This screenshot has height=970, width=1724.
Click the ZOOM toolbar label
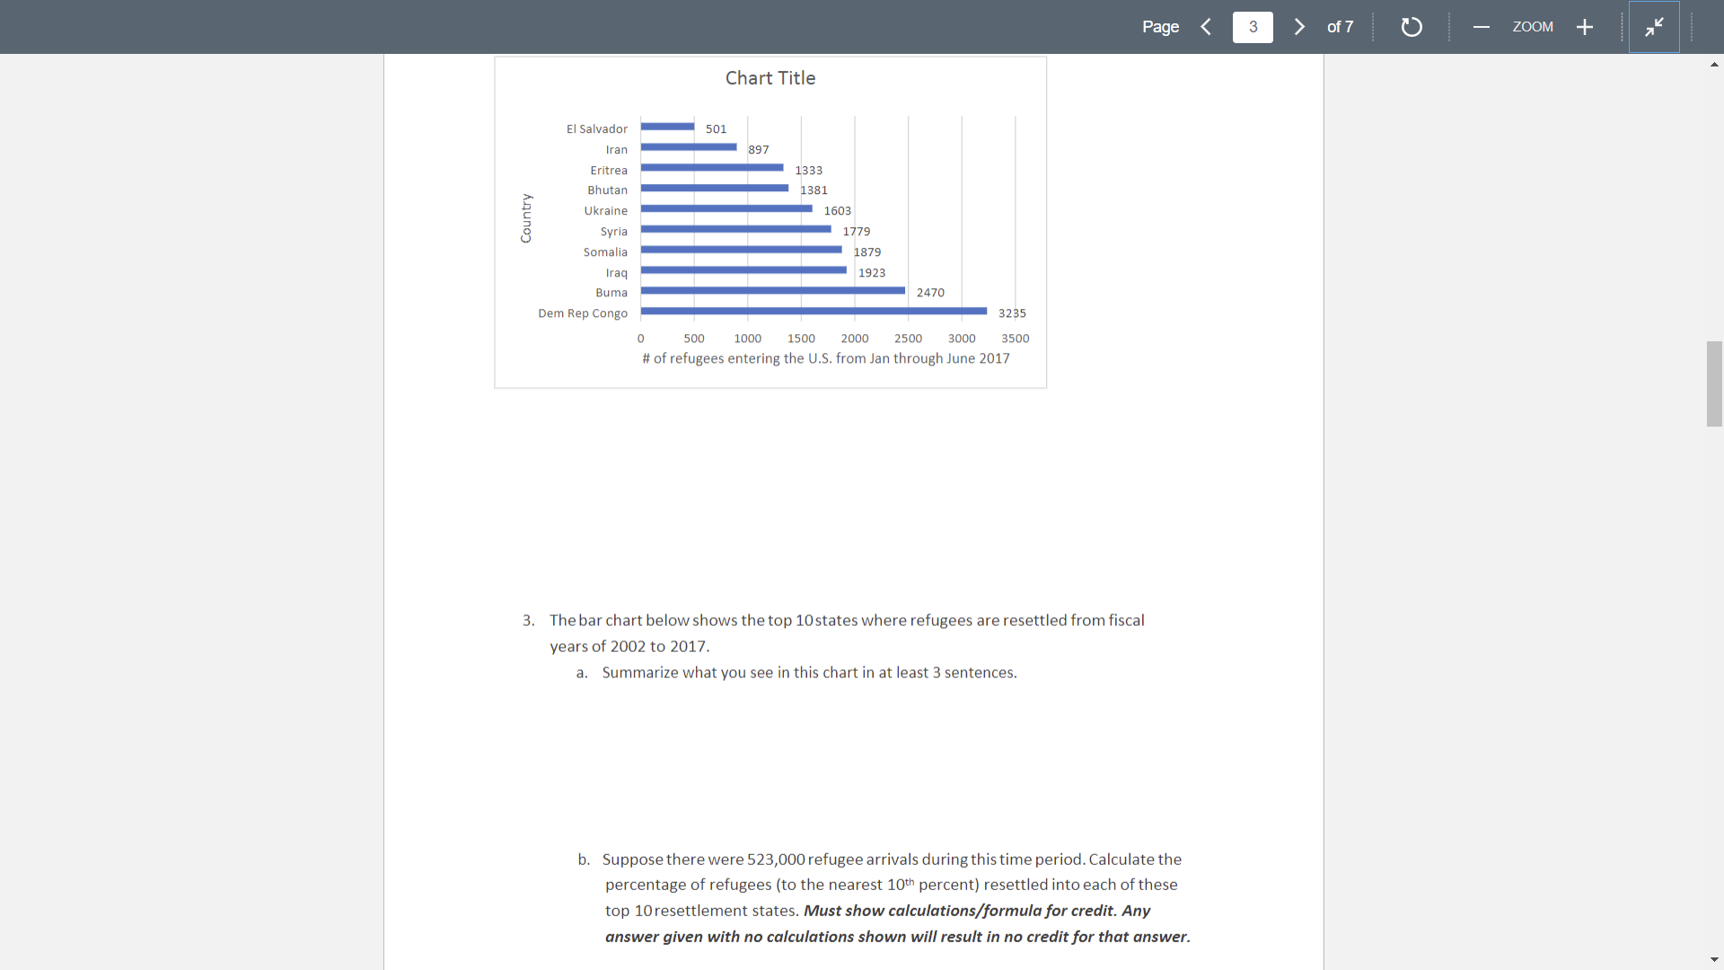(1532, 27)
